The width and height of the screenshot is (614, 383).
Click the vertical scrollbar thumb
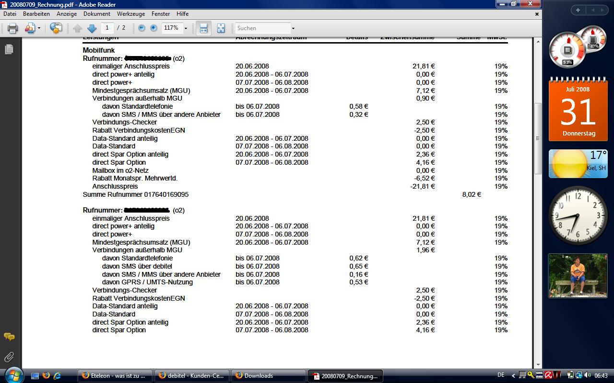[x=538, y=138]
